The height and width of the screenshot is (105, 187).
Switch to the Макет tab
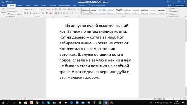tap(36, 6)
